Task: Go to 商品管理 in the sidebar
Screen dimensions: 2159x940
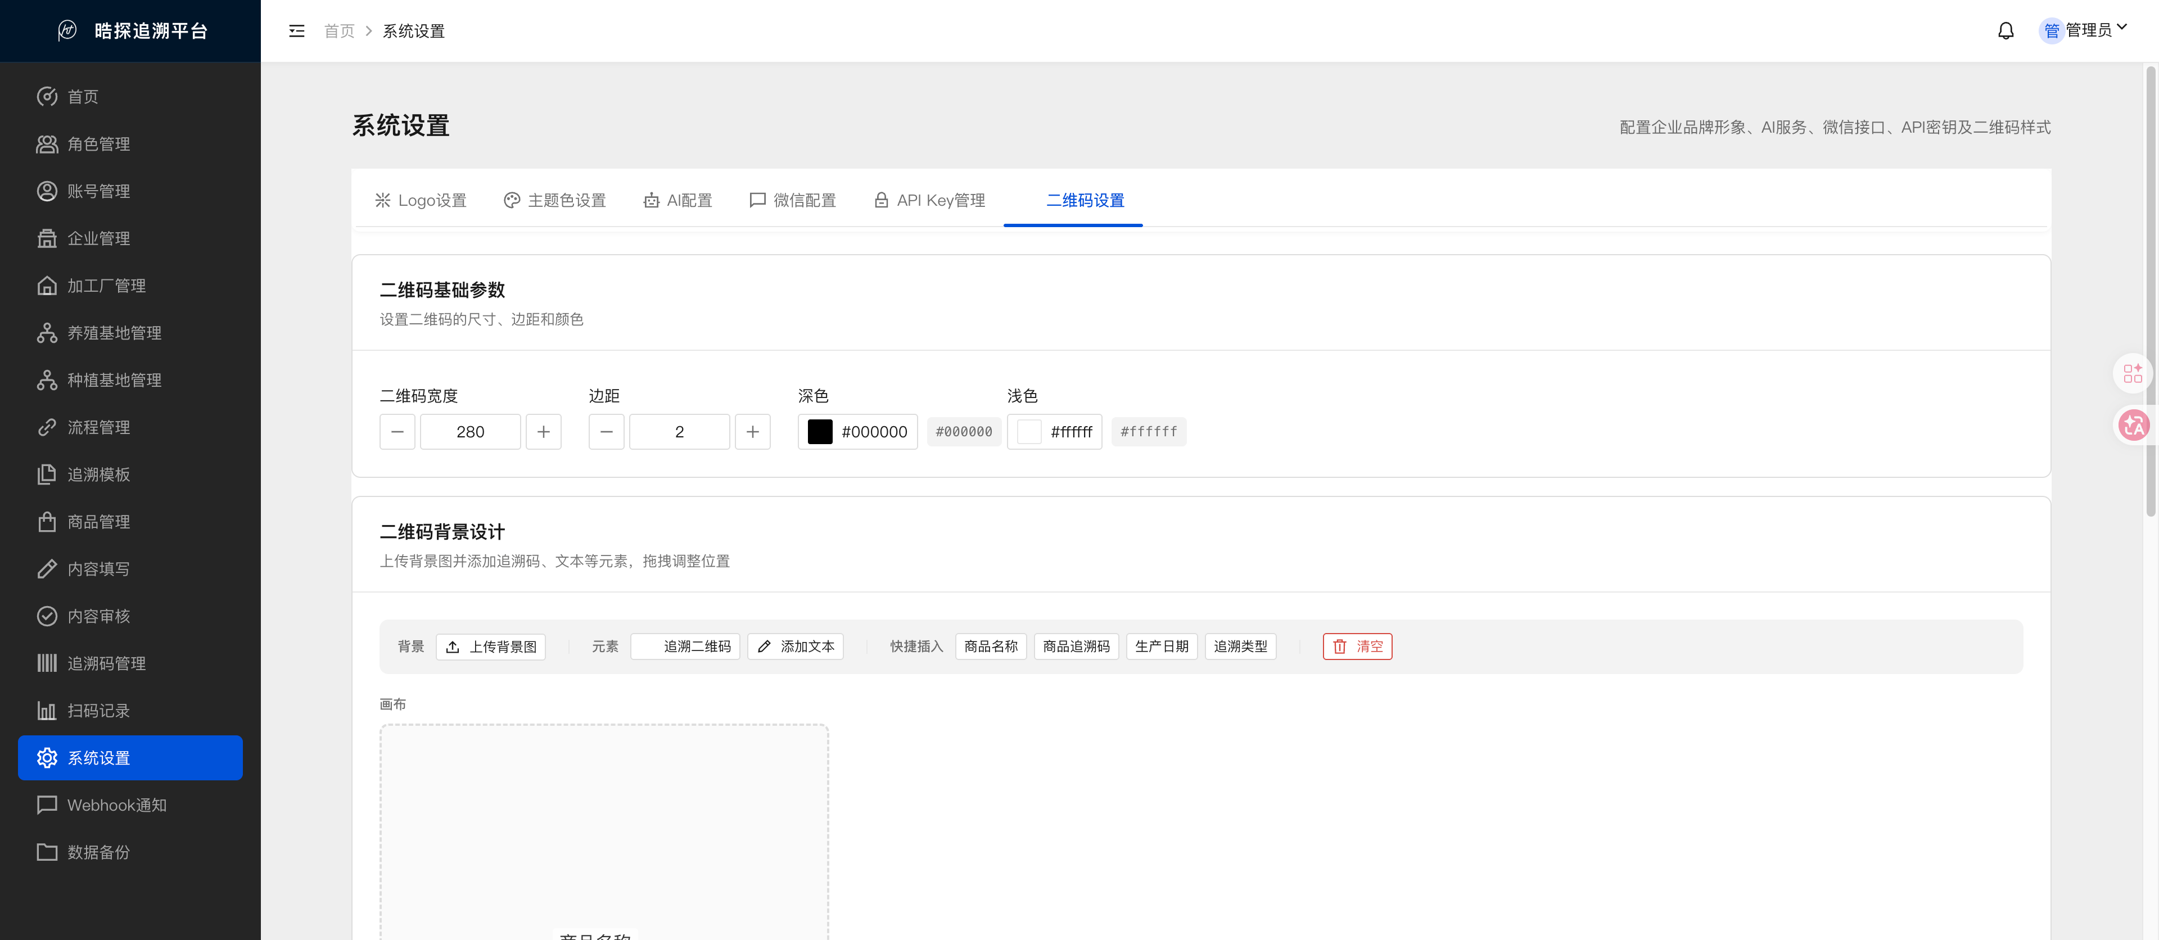Action: [x=130, y=522]
